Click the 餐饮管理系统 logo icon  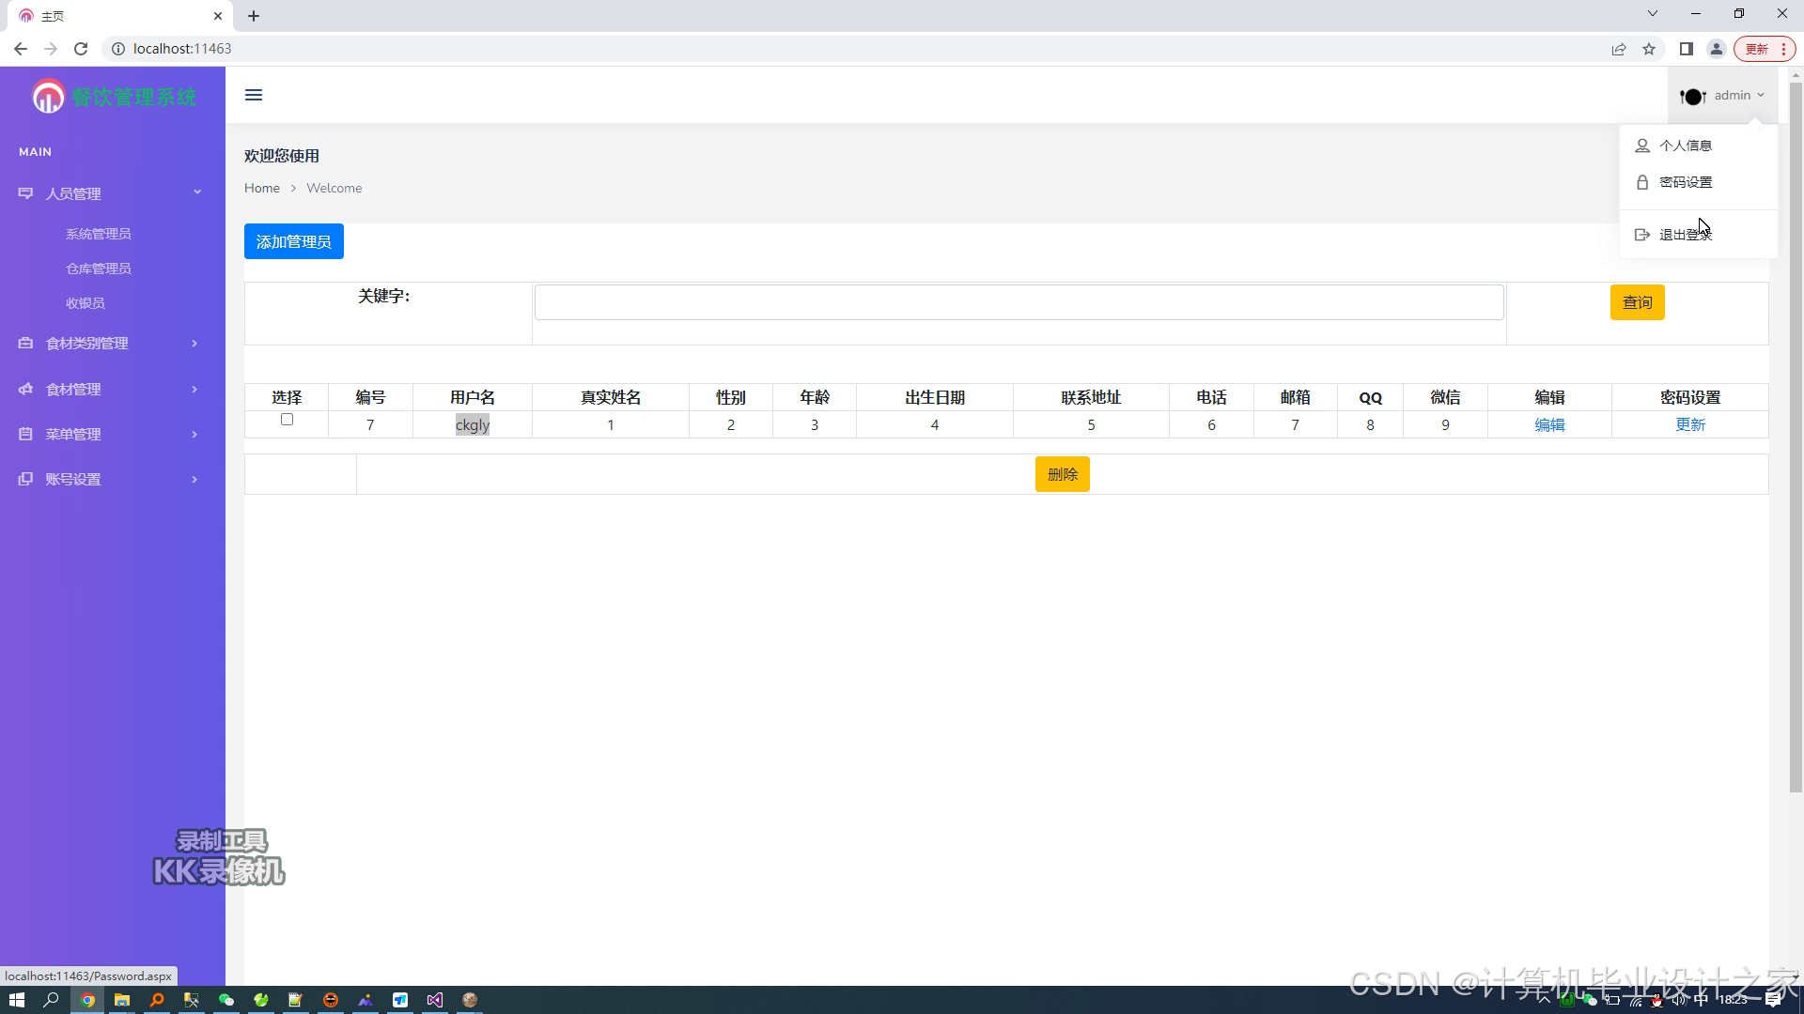(48, 96)
